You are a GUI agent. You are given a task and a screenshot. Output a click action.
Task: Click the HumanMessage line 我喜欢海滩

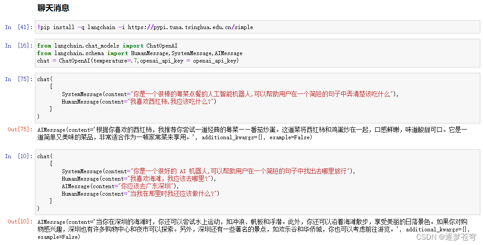tap(139, 179)
